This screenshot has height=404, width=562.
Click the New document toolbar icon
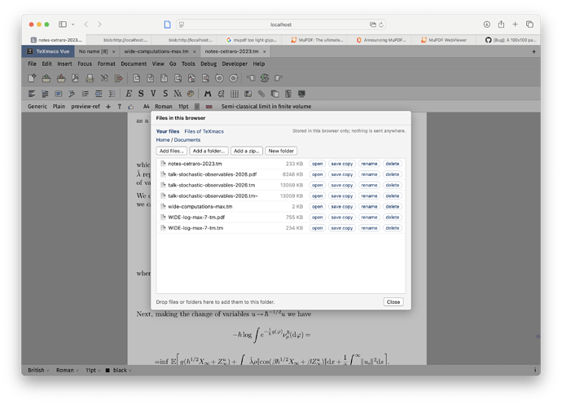click(32, 78)
